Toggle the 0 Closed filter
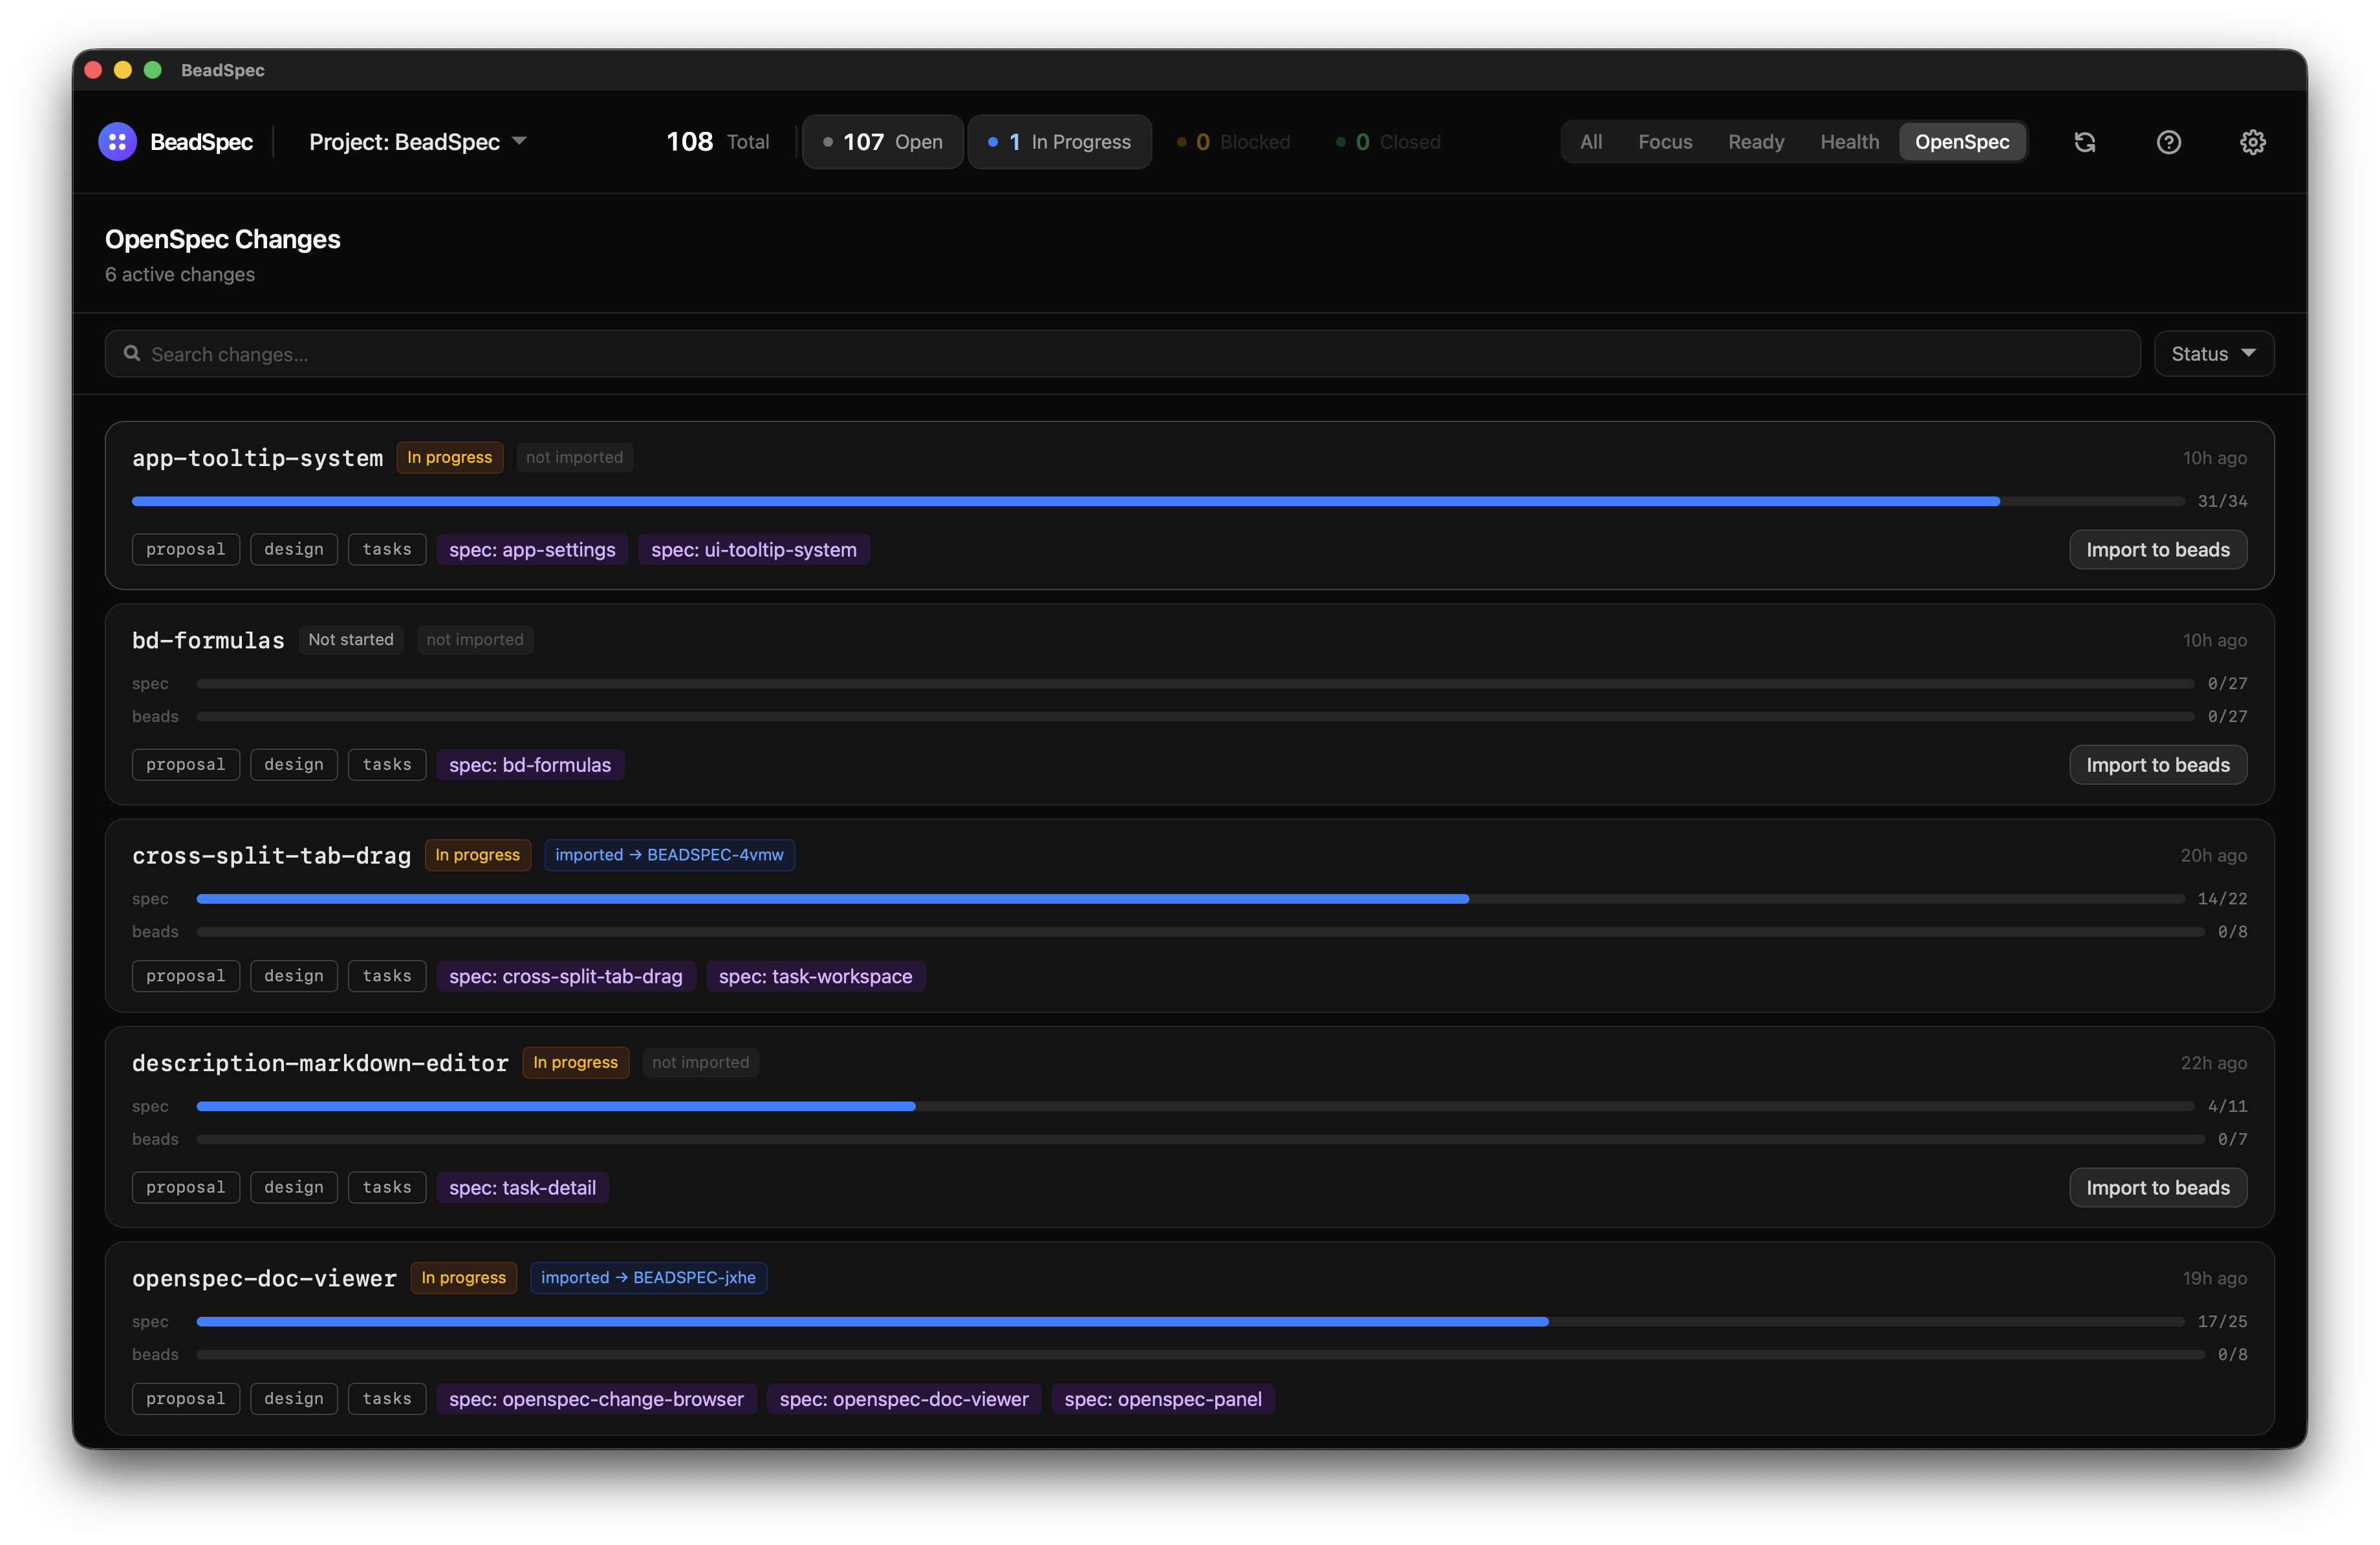The height and width of the screenshot is (1545, 2380). click(1388, 142)
